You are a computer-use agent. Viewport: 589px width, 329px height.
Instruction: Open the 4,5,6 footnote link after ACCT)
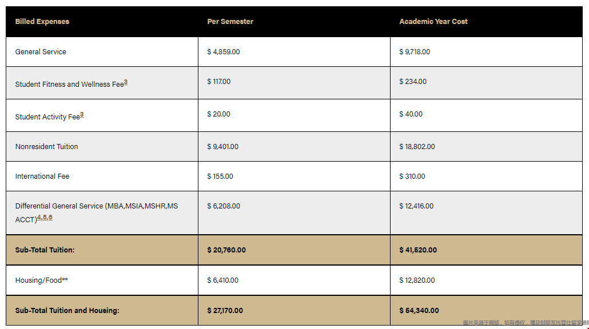(x=45, y=217)
